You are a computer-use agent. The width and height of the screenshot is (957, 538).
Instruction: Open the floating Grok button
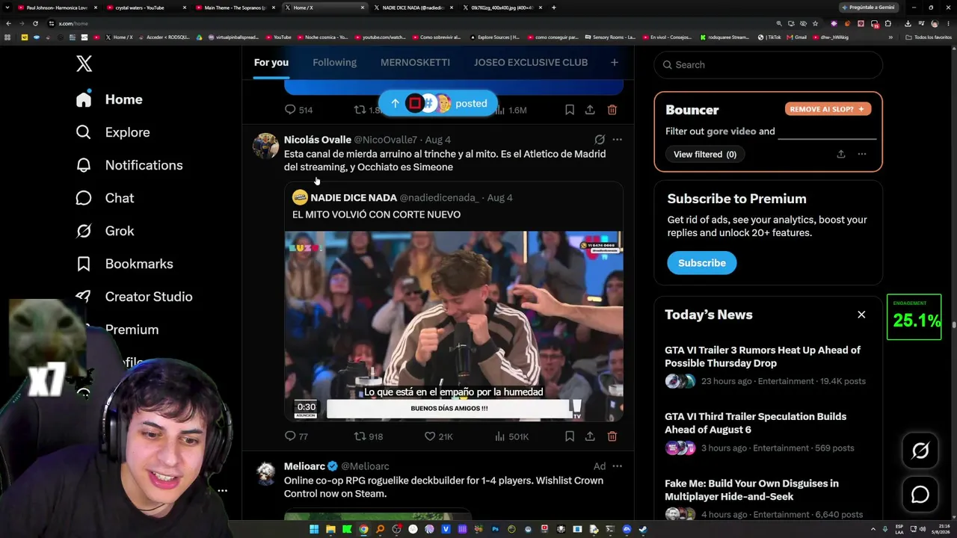pos(920,450)
